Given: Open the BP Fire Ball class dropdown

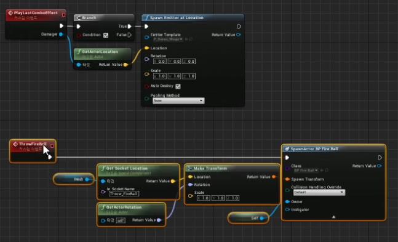Looking at the screenshot, I should coord(306,171).
